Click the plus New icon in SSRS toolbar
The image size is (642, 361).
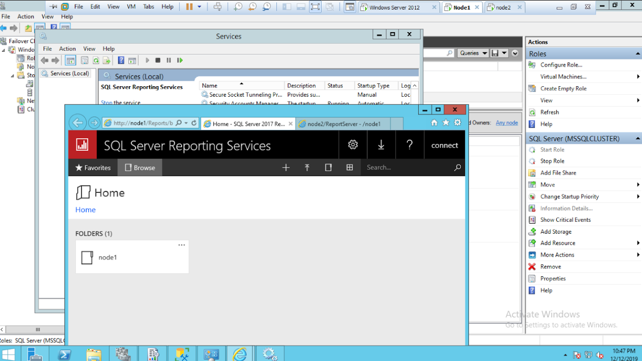tap(286, 167)
